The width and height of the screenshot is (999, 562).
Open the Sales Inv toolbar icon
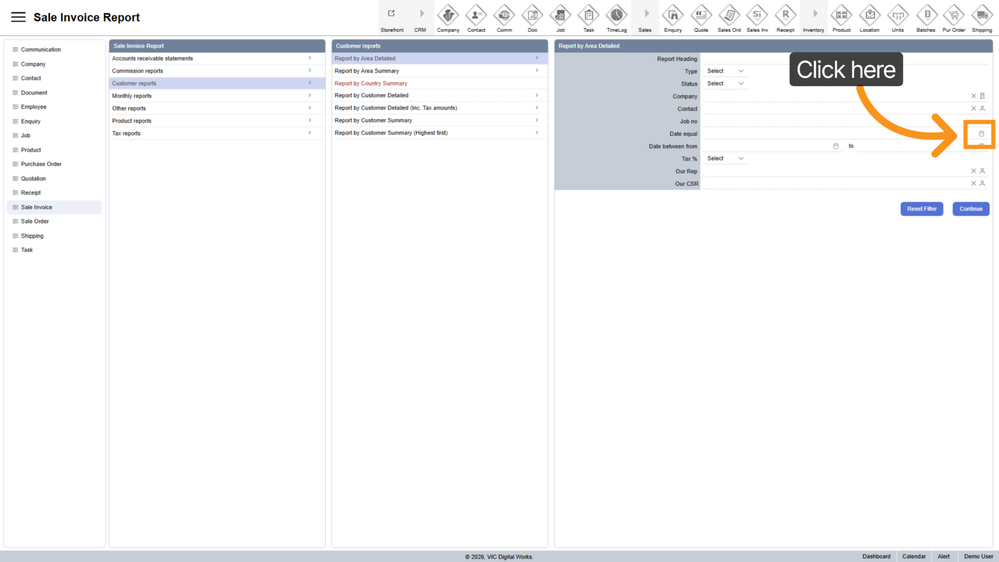click(x=757, y=15)
